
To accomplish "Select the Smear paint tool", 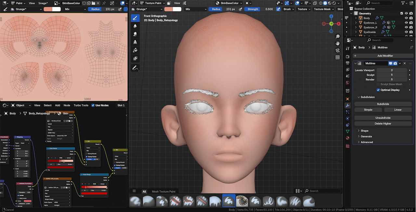I will point(135,34).
